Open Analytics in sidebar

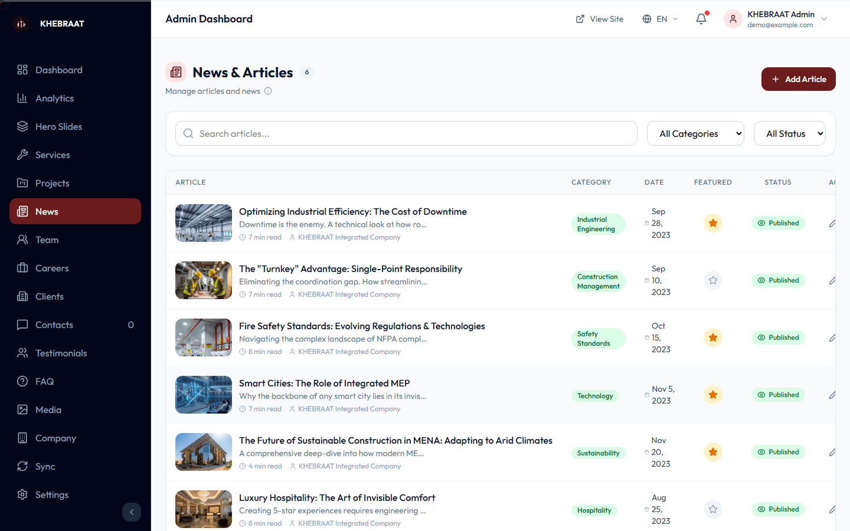point(75,98)
